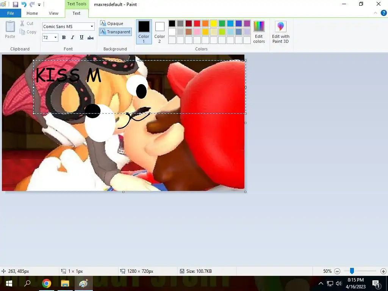Click the Paste clipboard icon
This screenshot has height=291, width=388.
coord(10,27)
